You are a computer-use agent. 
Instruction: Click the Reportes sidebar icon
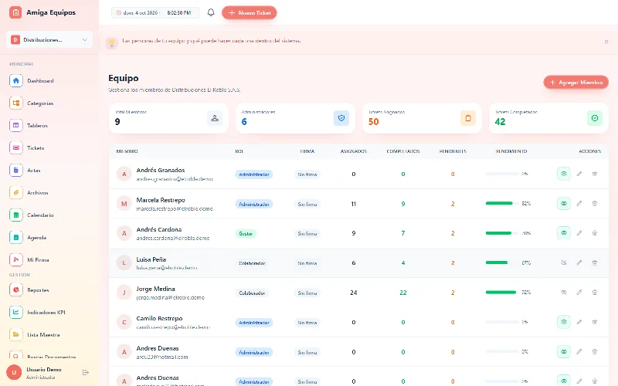(x=15, y=290)
